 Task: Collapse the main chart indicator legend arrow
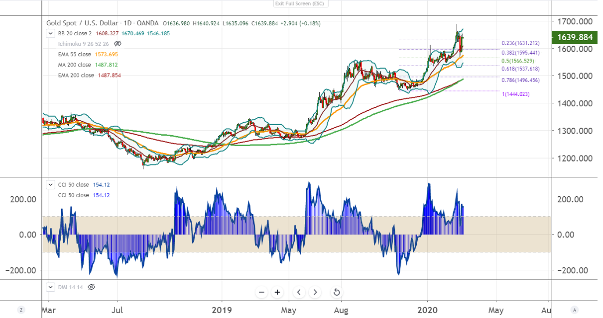[50, 33]
